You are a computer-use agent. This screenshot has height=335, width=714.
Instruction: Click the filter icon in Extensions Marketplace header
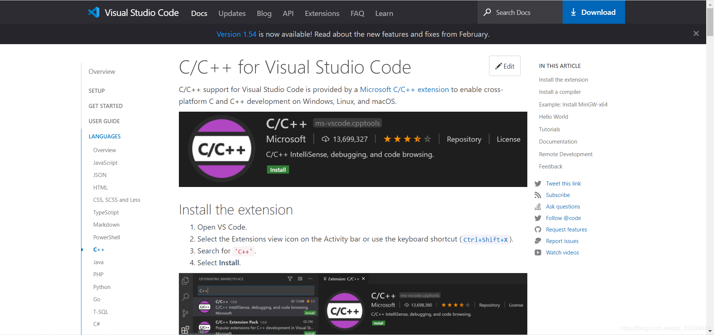pos(290,279)
